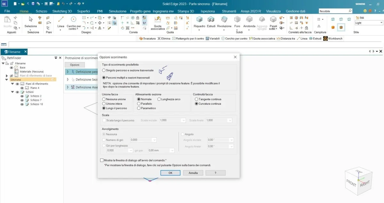384x203 pixels.
Task: Click inside the flessibile search field
Action: pos(333,10)
